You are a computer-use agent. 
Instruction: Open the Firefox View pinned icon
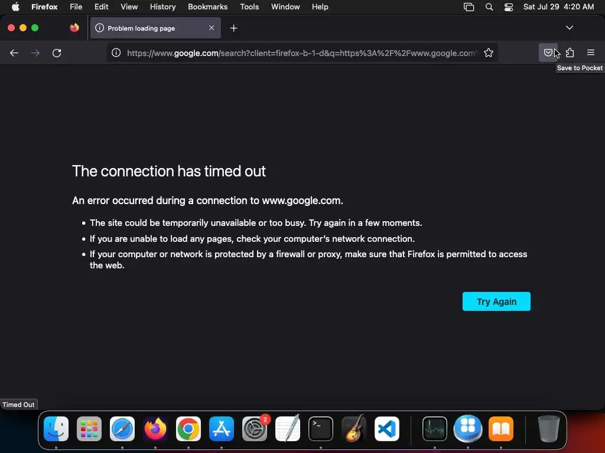pyautogui.click(x=74, y=28)
